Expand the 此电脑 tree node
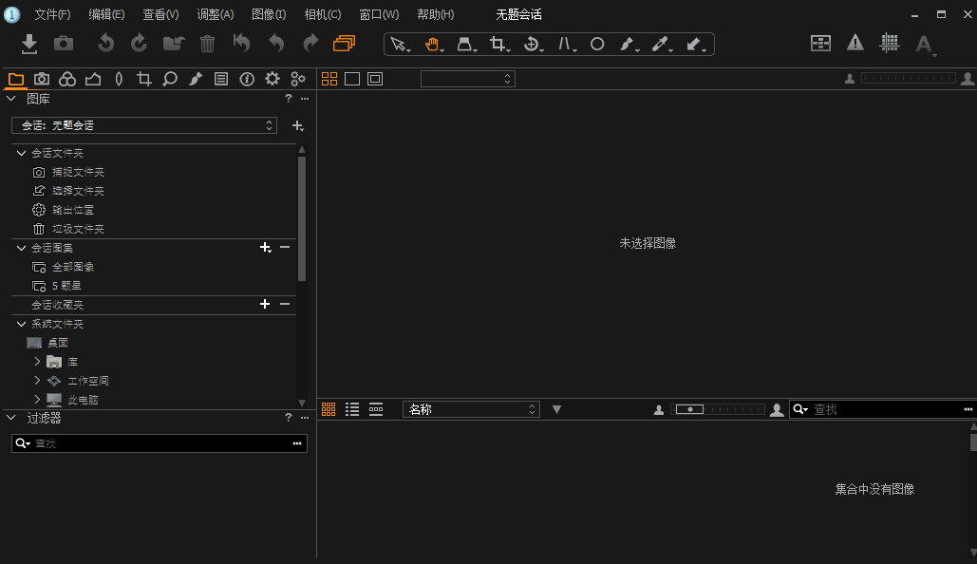The image size is (977, 564). point(37,400)
